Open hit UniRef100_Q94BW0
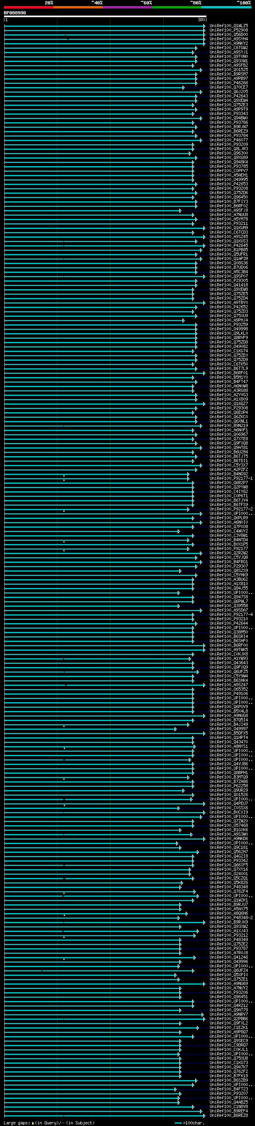This screenshot has width=255, height=1126. 229,119
